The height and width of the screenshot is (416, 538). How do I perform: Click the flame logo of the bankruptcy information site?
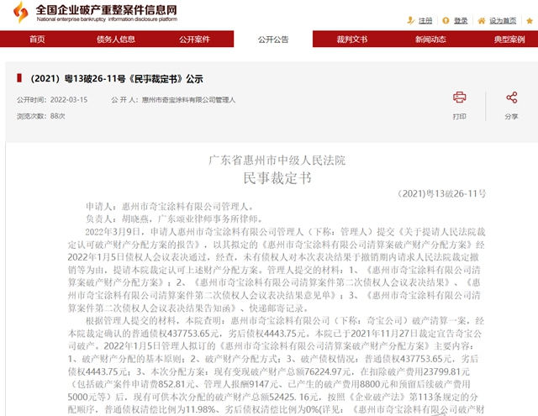tap(20, 13)
